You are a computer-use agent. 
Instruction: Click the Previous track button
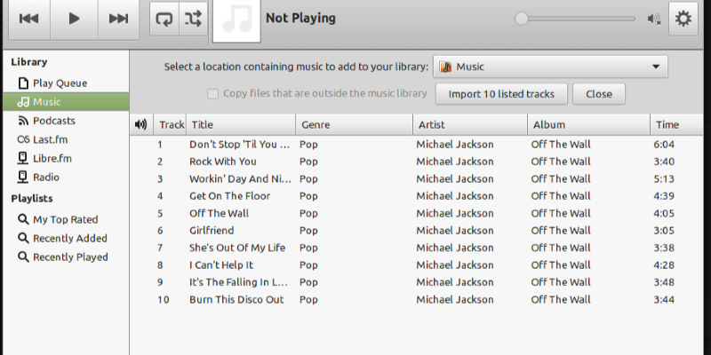click(29, 19)
